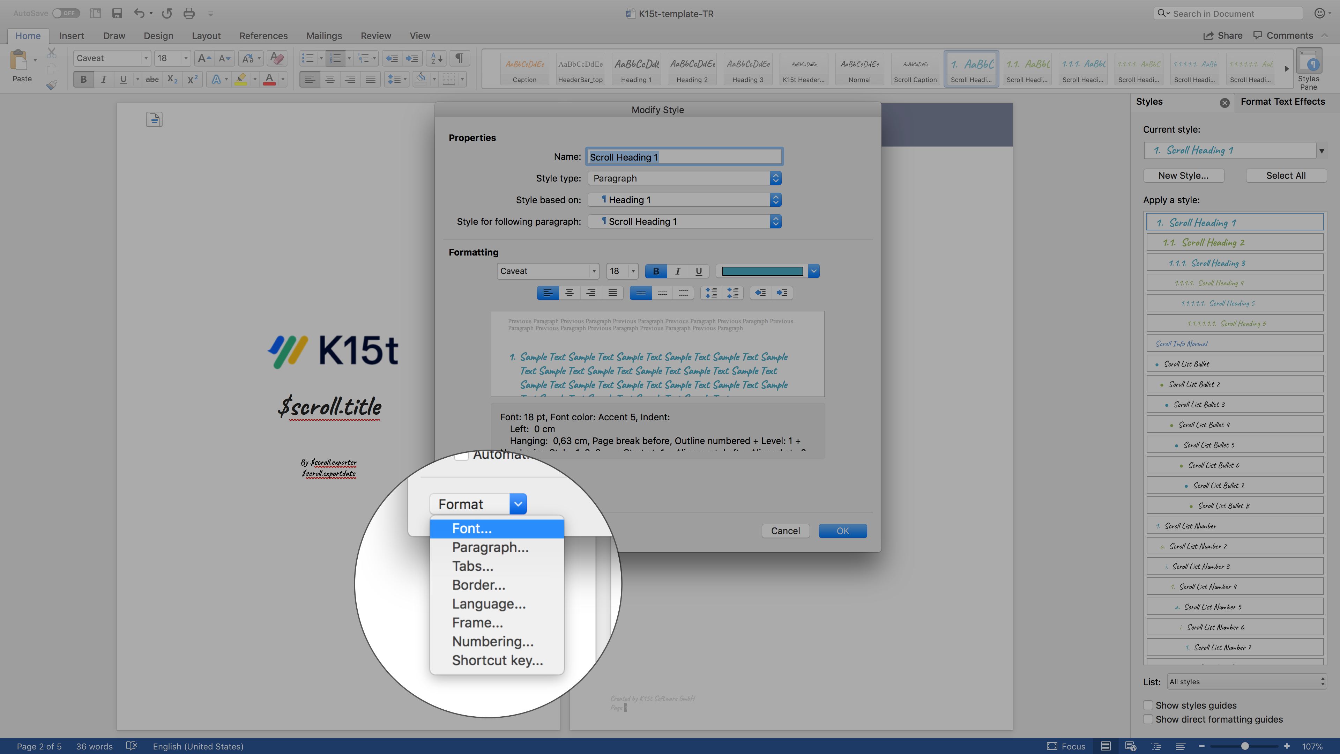The image size is (1340, 754).
Task: Click the print icon in title bar
Action: point(189,14)
